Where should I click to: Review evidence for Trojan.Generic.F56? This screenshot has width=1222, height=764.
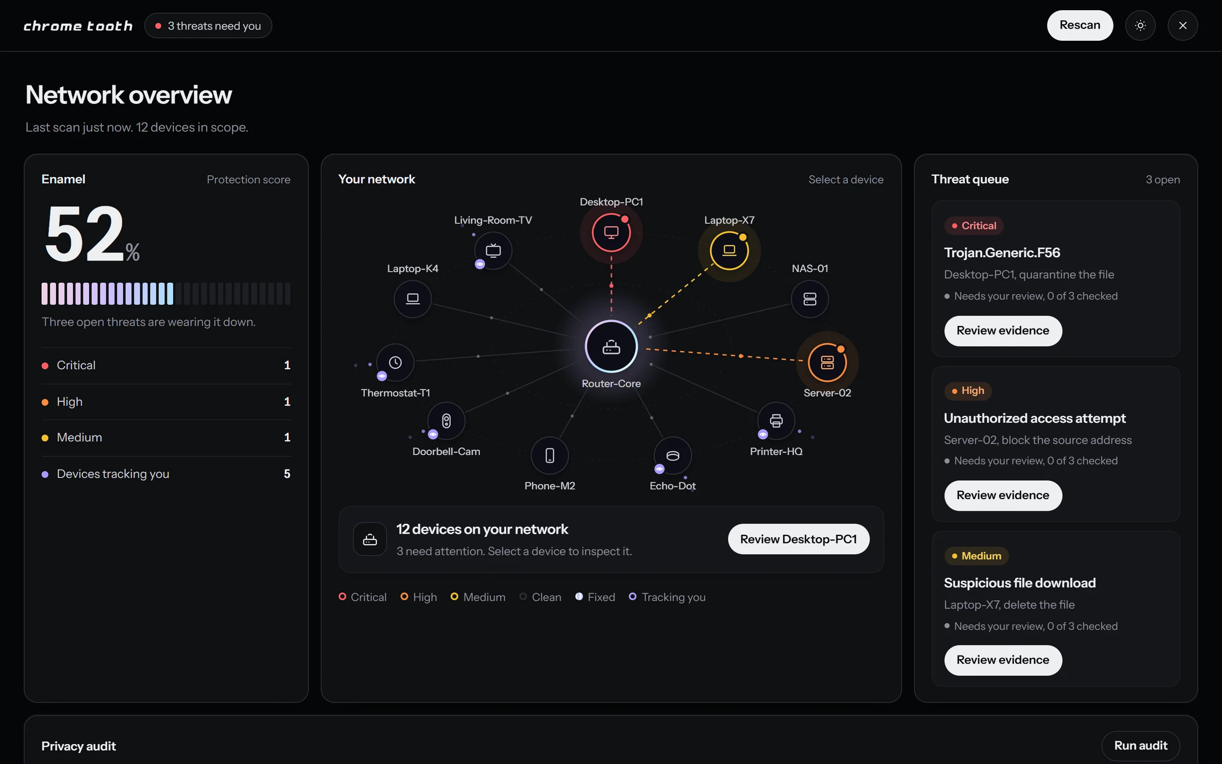click(1003, 331)
